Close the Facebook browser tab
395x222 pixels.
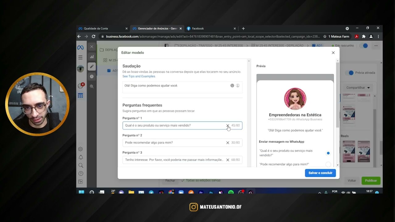point(235,28)
